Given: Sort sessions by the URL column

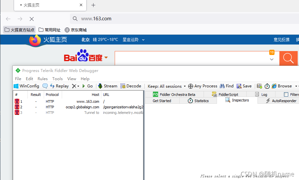Looking at the screenshot, I should (x=122, y=95).
